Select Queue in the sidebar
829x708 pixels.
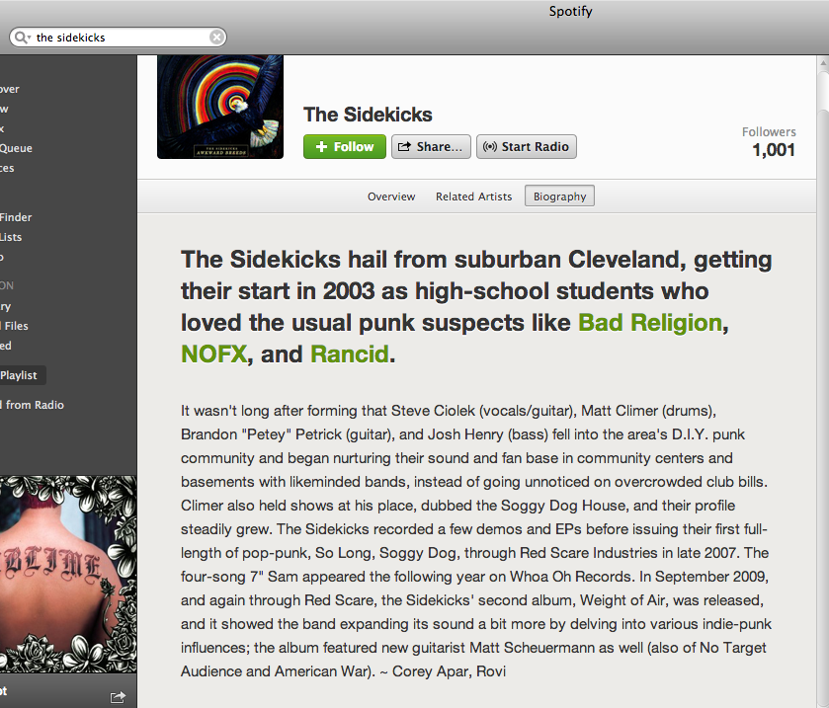click(x=16, y=148)
